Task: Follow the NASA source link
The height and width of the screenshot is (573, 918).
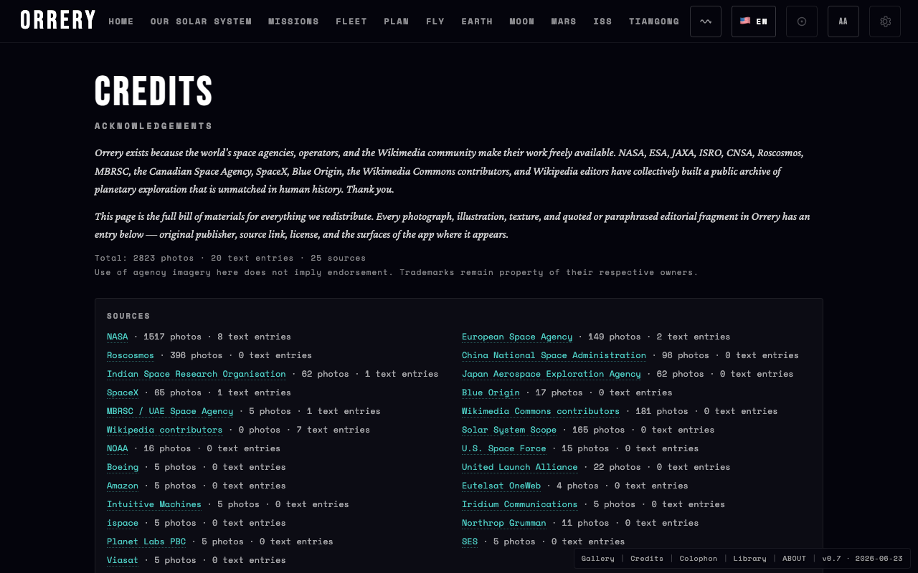Action: click(118, 337)
